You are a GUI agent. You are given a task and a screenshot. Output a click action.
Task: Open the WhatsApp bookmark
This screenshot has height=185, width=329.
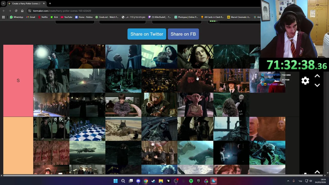pyautogui.click(x=16, y=17)
